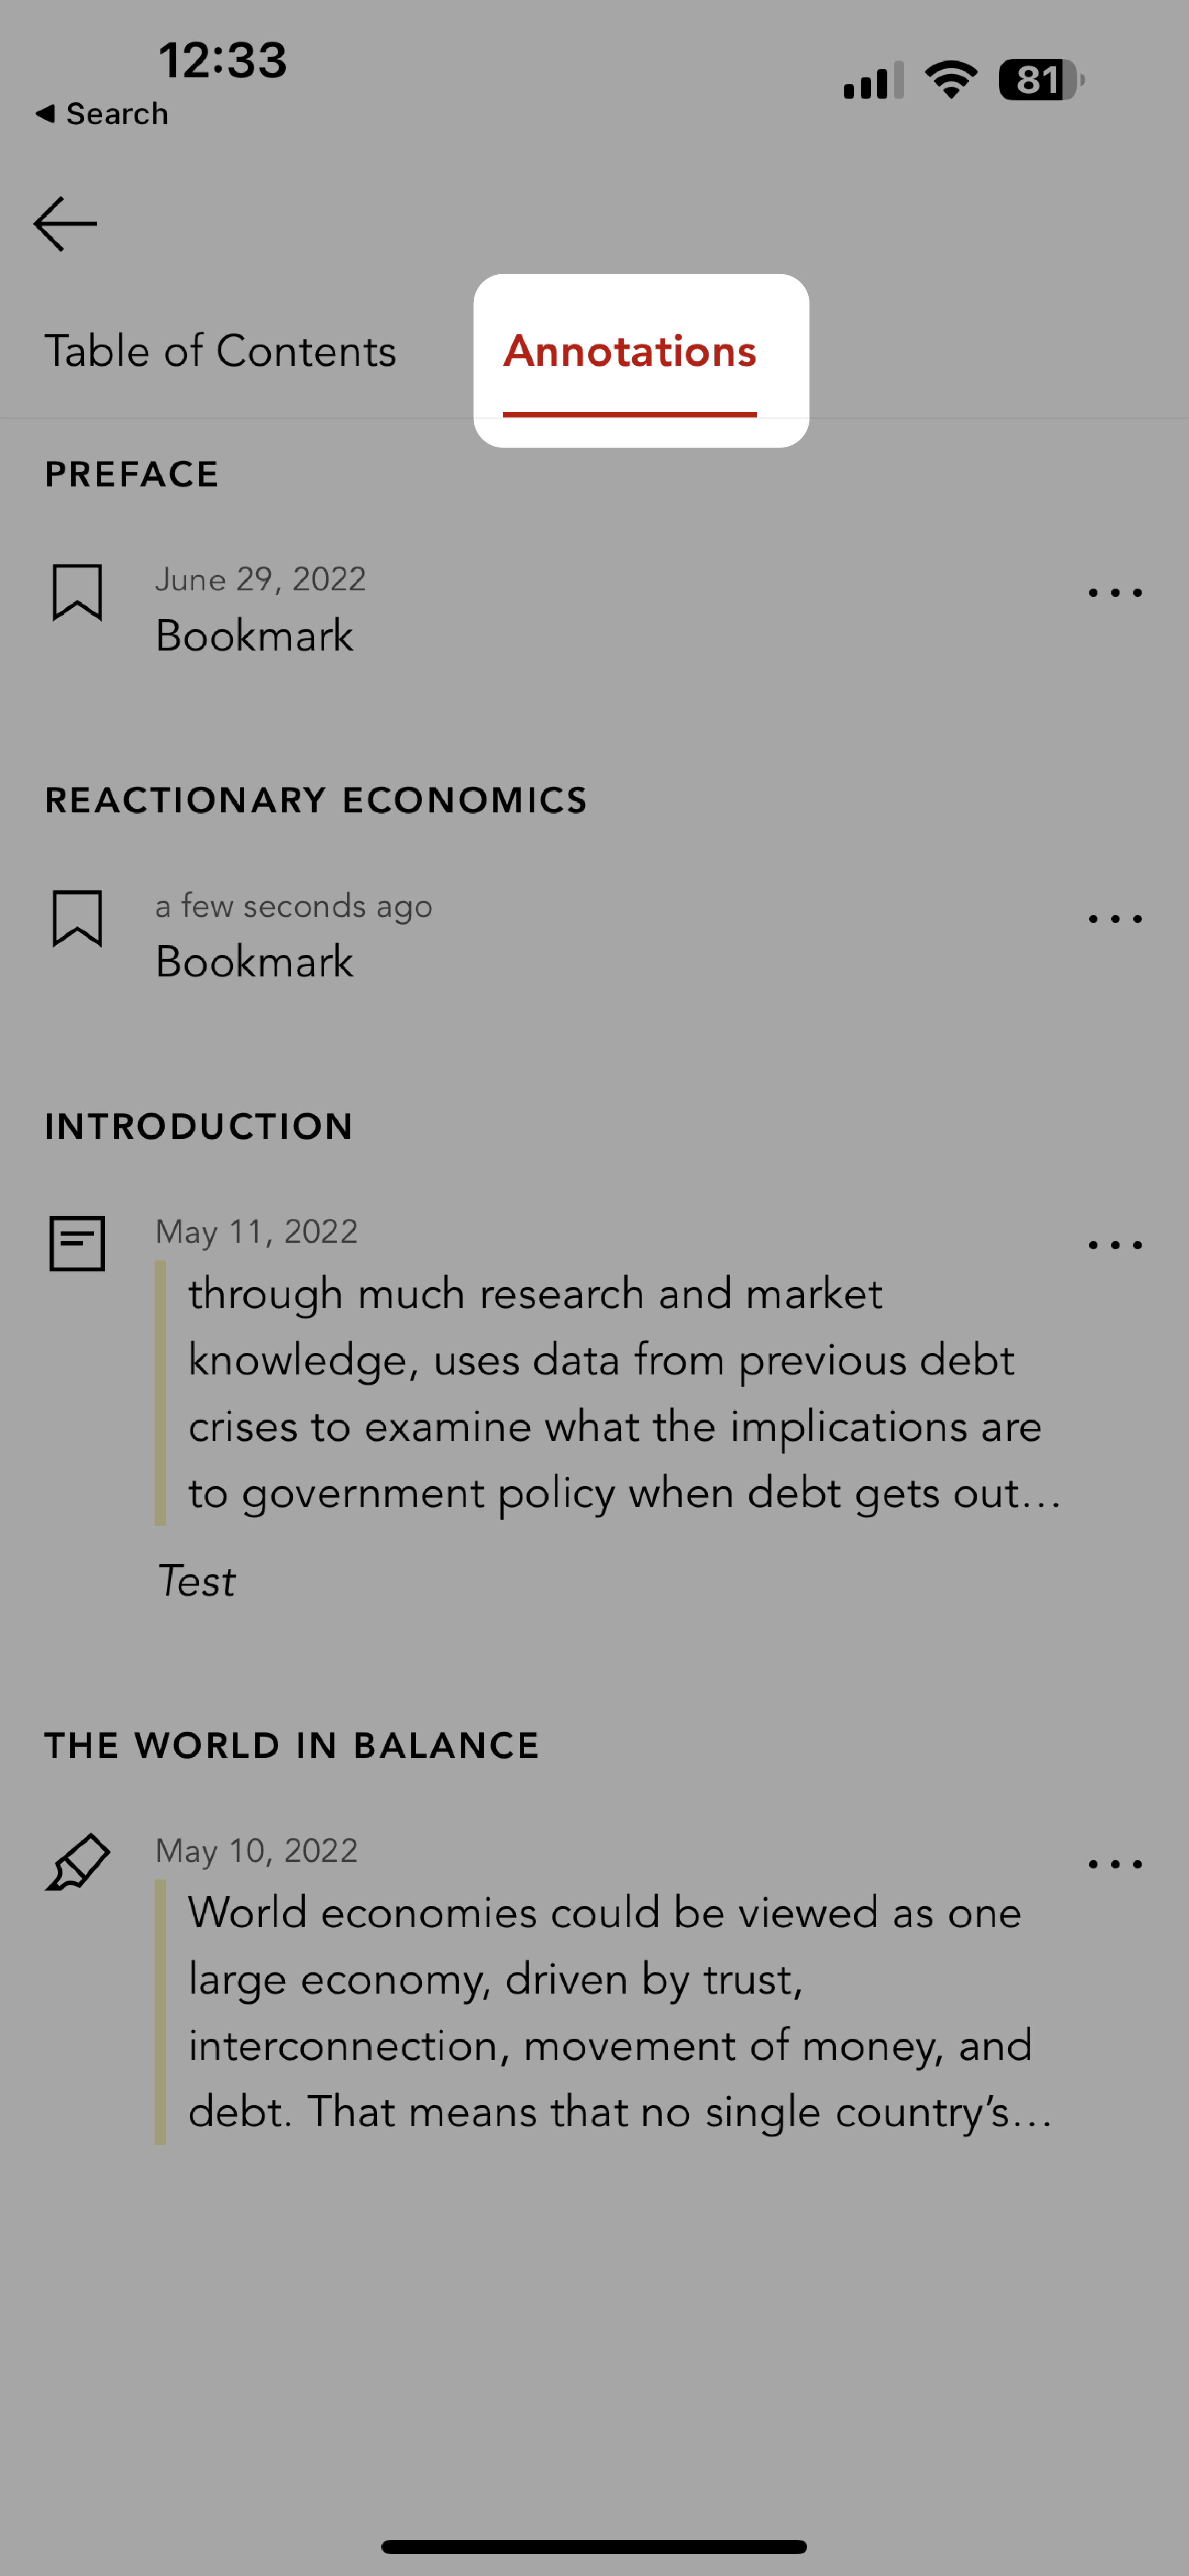Click the highlight/pen icon under THE WORLD IN BALANCE
The height and width of the screenshot is (2576, 1189).
click(77, 1861)
